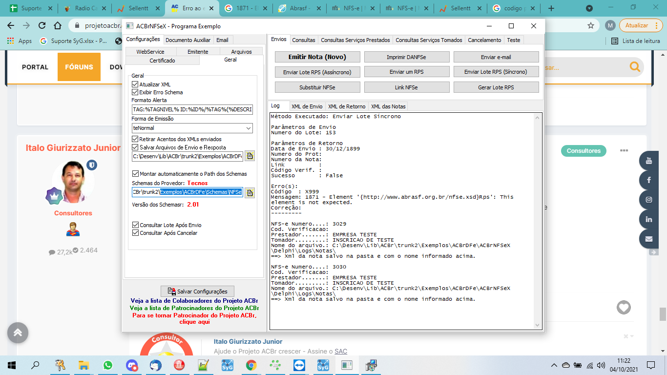Uncheck Retirar Acentos dos XMLs enviados
The width and height of the screenshot is (667, 375).
click(x=135, y=139)
